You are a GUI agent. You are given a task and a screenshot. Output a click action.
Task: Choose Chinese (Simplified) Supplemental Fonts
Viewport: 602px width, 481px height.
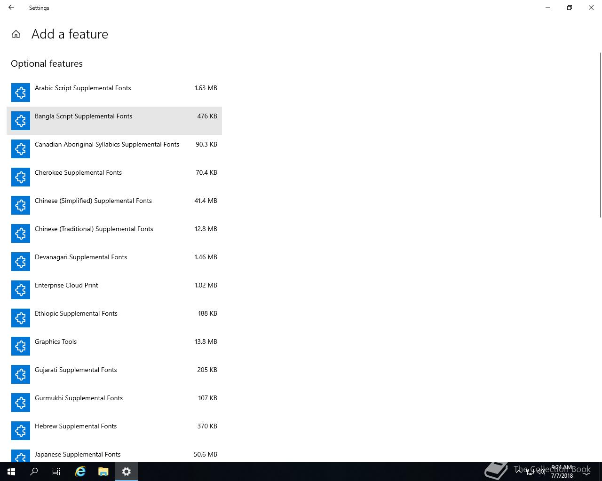click(x=114, y=205)
